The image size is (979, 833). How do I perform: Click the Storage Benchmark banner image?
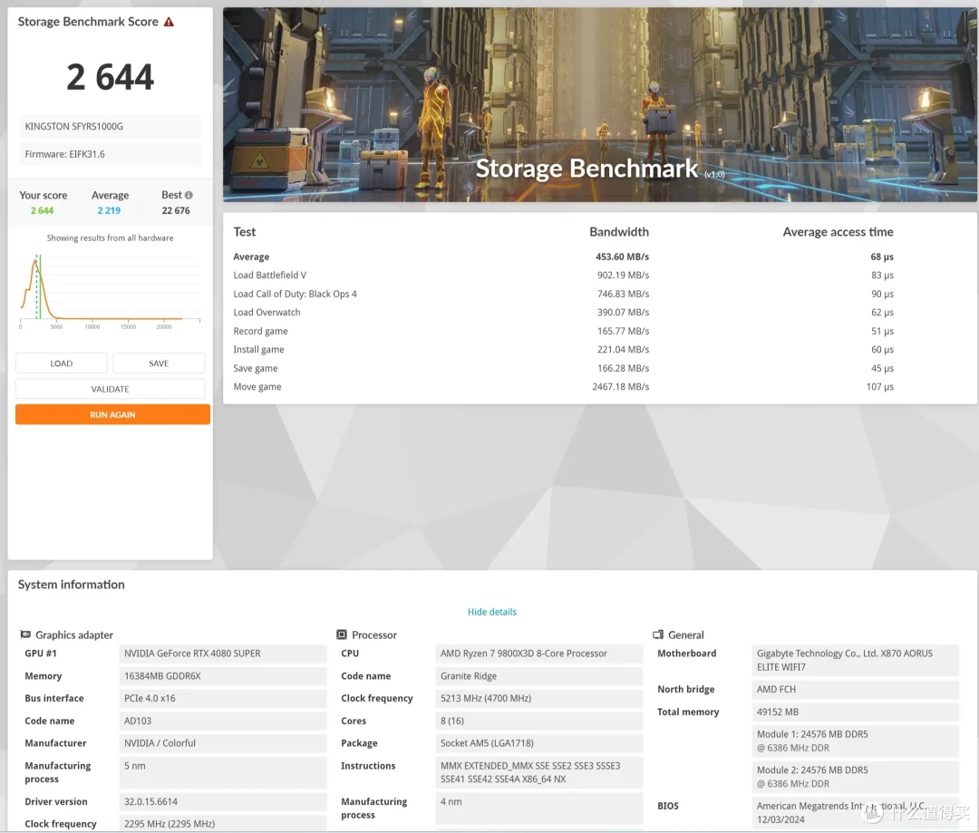(600, 104)
